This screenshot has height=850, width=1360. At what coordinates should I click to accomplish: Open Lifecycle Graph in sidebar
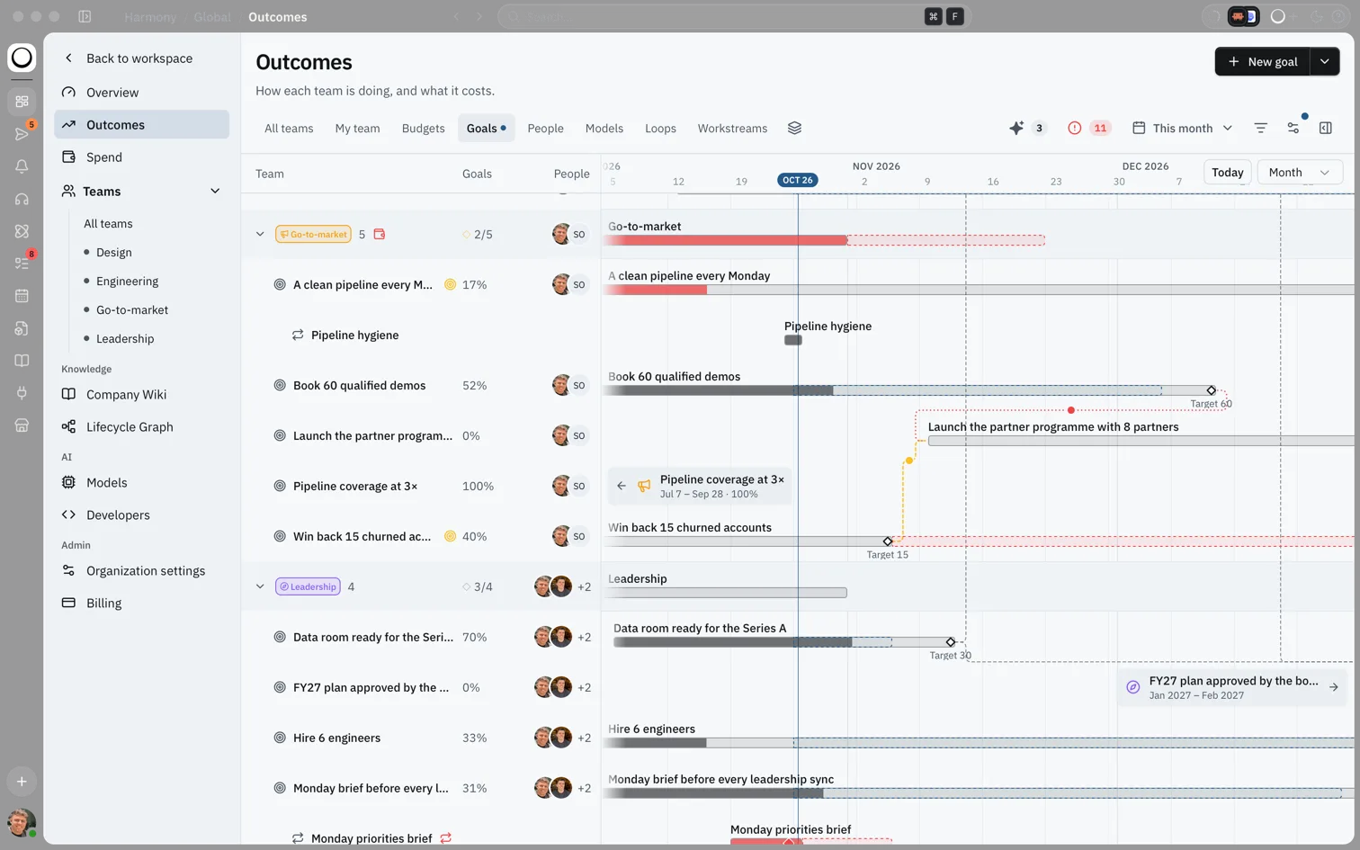click(130, 426)
